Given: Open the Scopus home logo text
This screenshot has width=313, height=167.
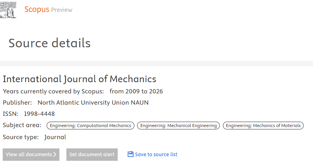Looking at the screenshot, I should pos(37,9).
